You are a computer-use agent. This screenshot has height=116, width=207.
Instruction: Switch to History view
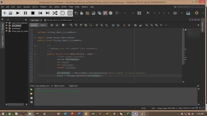[43, 25]
